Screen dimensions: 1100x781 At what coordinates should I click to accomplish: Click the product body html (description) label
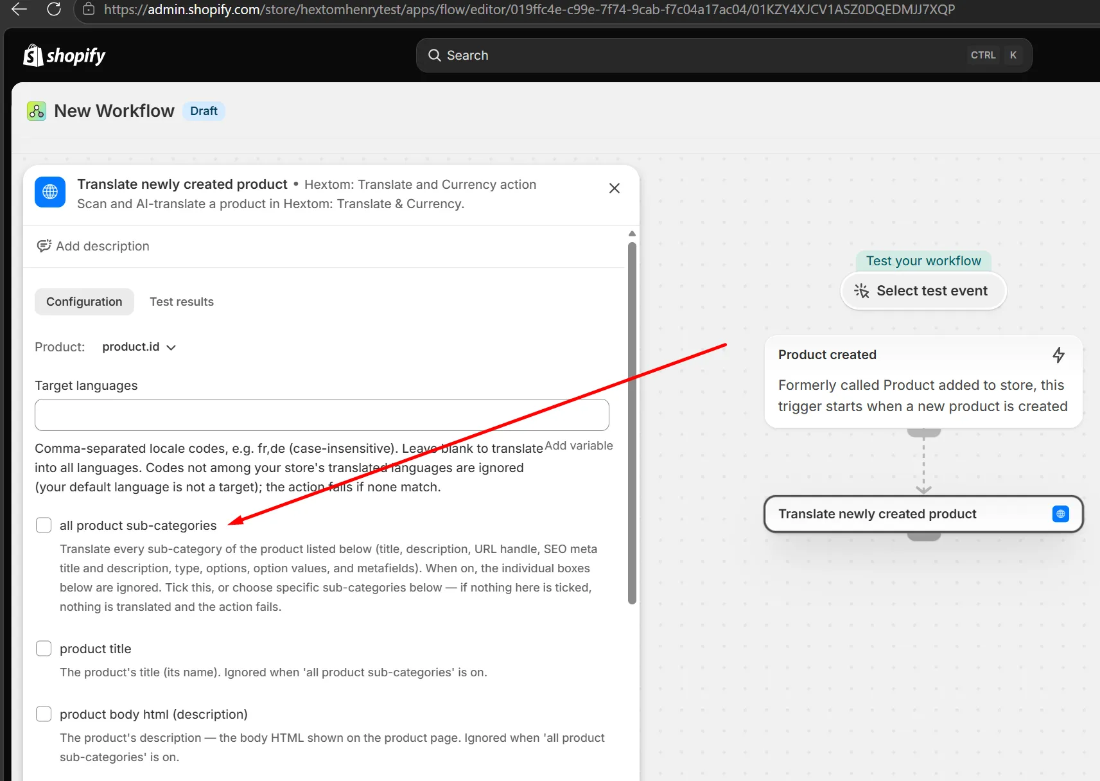tap(153, 714)
